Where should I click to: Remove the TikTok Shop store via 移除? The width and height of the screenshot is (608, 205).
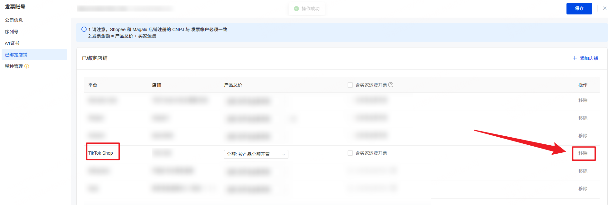[583, 153]
